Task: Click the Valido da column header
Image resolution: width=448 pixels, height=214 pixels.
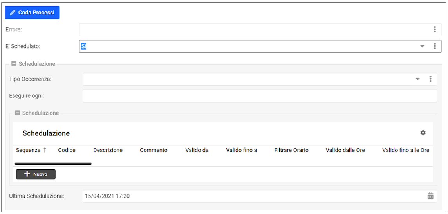Action: tap(197, 150)
